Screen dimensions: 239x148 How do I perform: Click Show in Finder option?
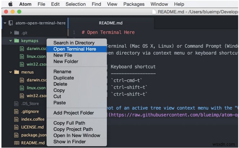pyautogui.click(x=70, y=142)
